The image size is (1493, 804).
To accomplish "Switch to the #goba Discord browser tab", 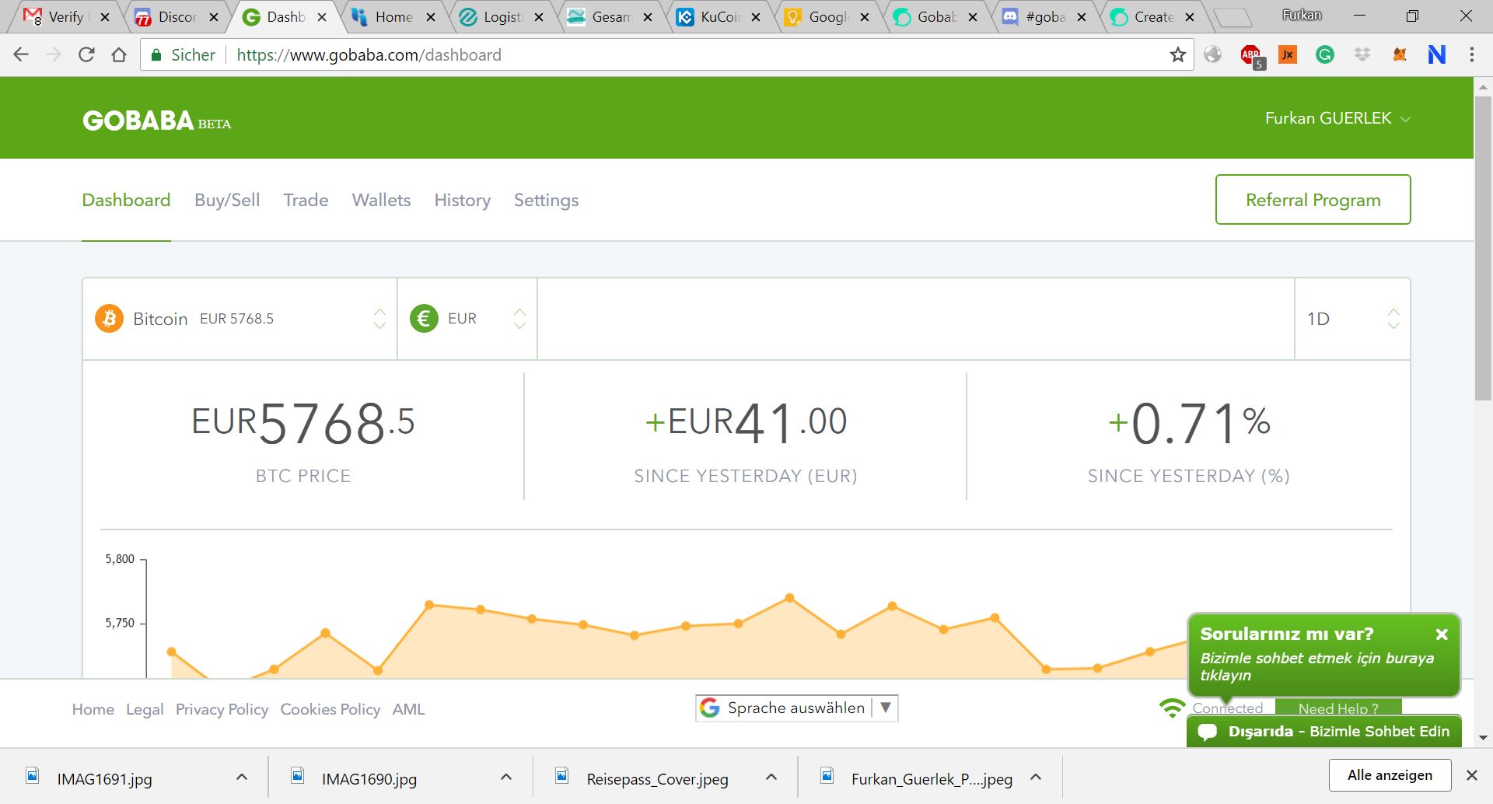I will pos(1044,17).
